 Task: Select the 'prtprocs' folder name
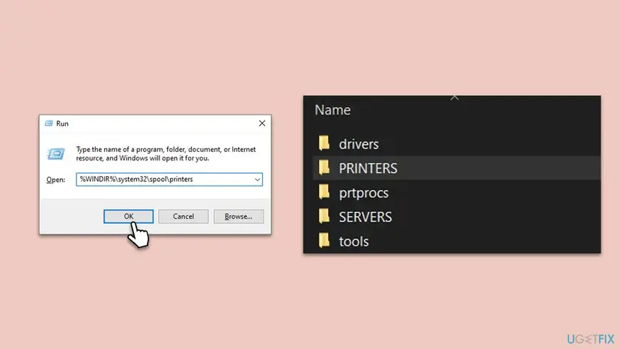click(x=364, y=193)
